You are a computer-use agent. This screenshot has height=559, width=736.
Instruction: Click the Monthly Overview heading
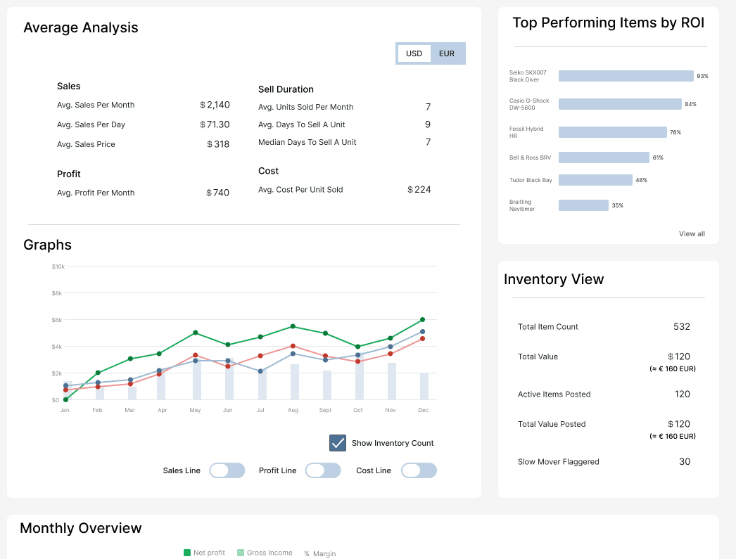coord(81,528)
